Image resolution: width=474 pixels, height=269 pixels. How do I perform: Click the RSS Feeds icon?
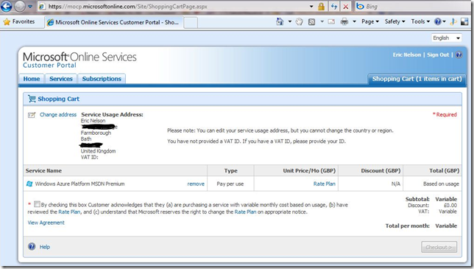(x=311, y=22)
